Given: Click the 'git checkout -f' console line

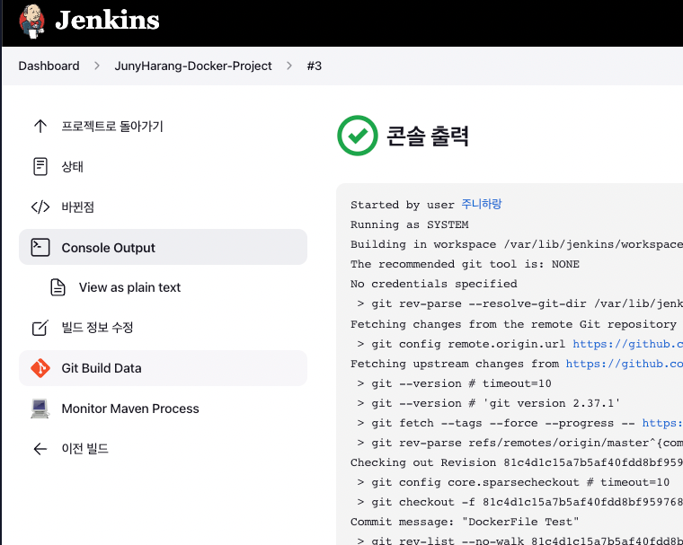Looking at the screenshot, I should pyautogui.click(x=520, y=502).
